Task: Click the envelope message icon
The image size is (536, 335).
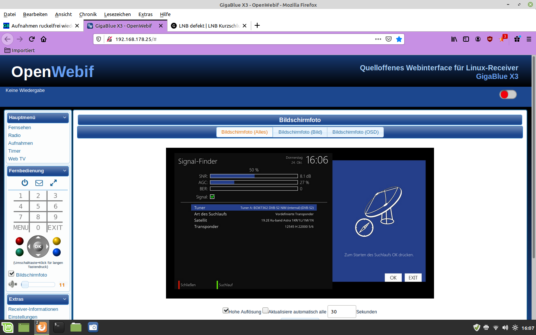Action: point(39,183)
